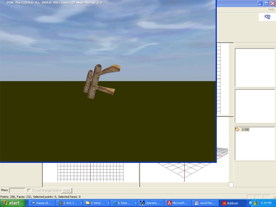
Task: Open the Windows Start menu
Action: (13, 203)
